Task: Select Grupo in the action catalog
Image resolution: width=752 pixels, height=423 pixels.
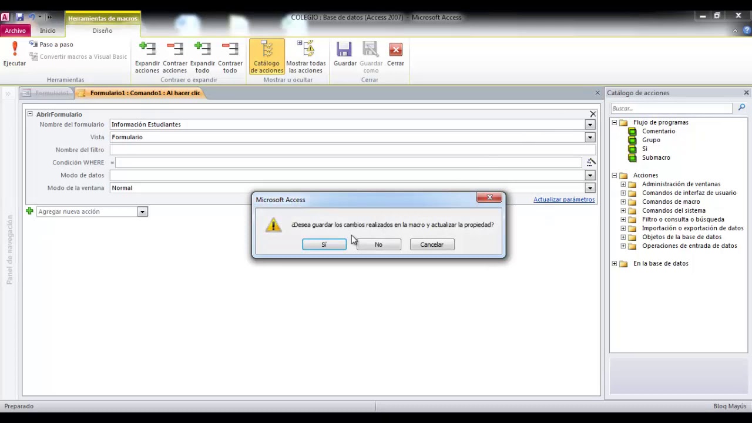Action: [x=651, y=140]
